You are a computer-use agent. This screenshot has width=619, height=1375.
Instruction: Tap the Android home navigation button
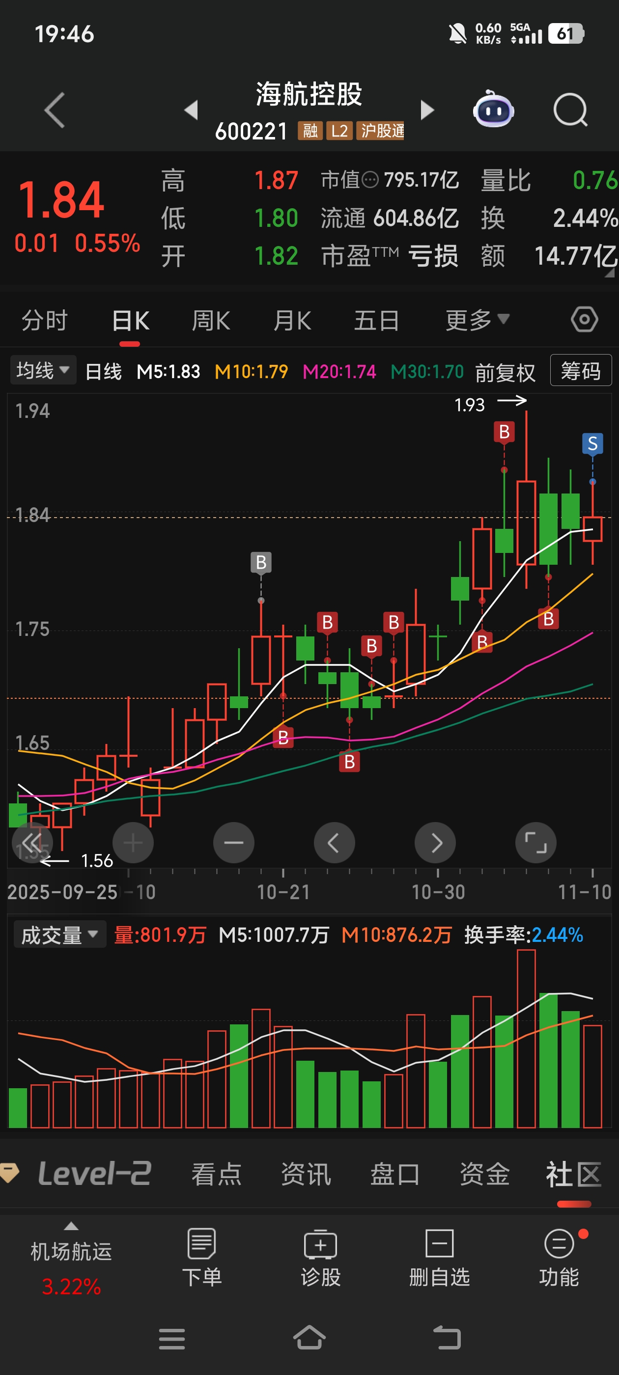(309, 1338)
